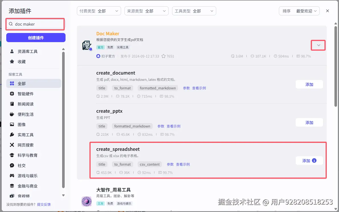Open 查看示例 for create_pptx
The width and height of the screenshot is (339, 212).
tap(173, 126)
